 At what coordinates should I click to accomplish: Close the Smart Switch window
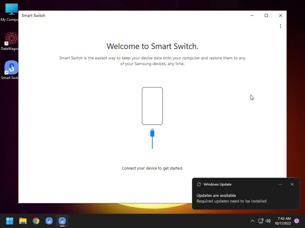point(280,15)
